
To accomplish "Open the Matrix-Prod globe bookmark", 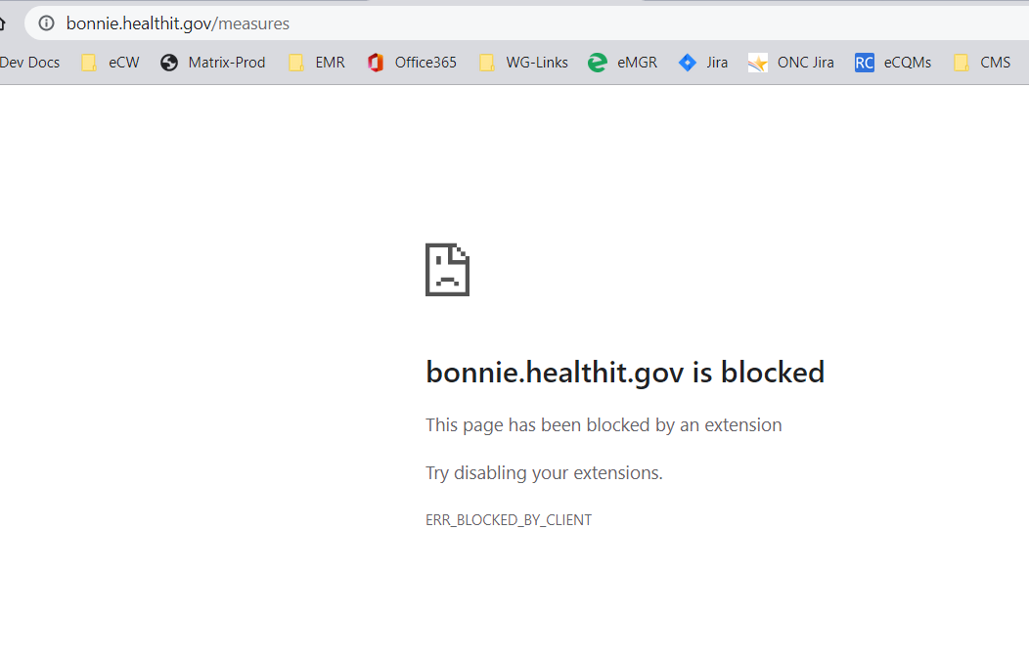I will [x=213, y=63].
